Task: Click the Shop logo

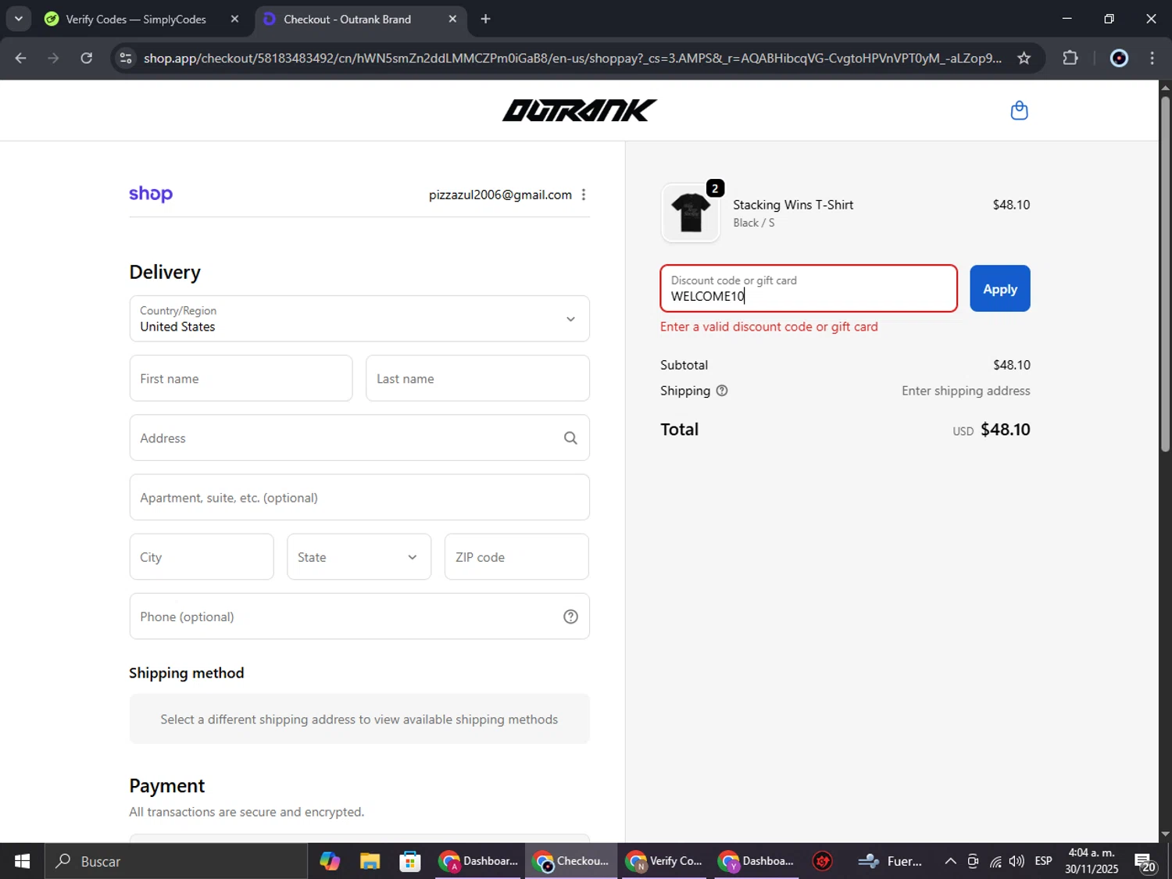Action: 151,194
